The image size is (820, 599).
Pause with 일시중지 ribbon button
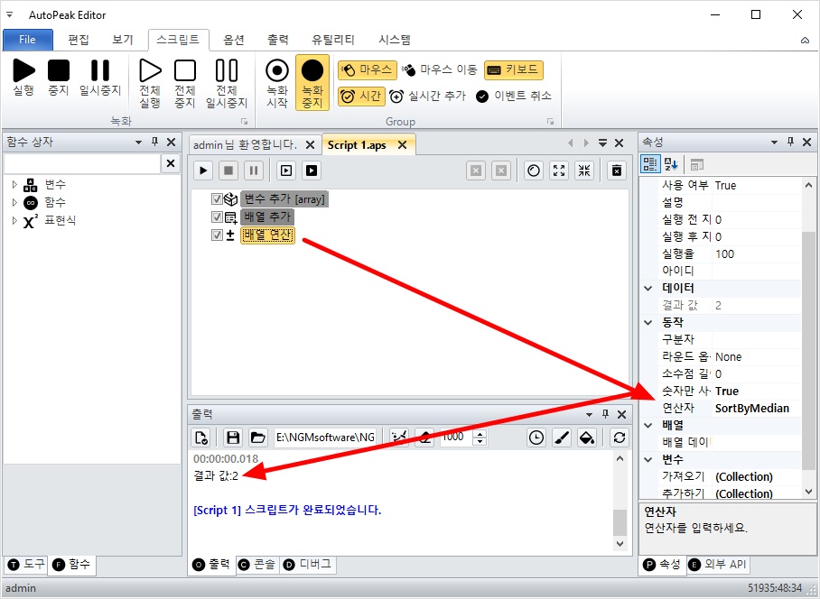tap(100, 78)
